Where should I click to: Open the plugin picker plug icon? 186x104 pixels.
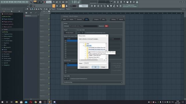coord(111,6)
